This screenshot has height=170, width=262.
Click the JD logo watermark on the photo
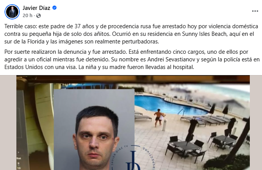click(133, 161)
